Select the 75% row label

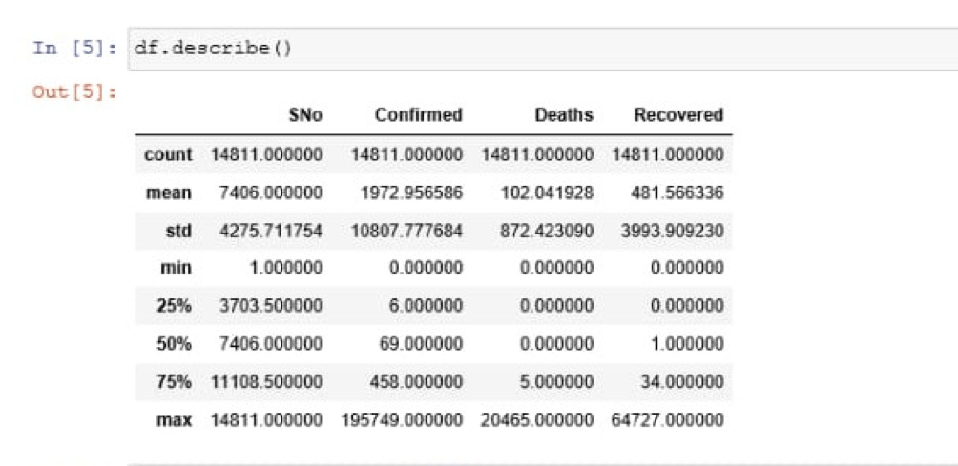175,382
